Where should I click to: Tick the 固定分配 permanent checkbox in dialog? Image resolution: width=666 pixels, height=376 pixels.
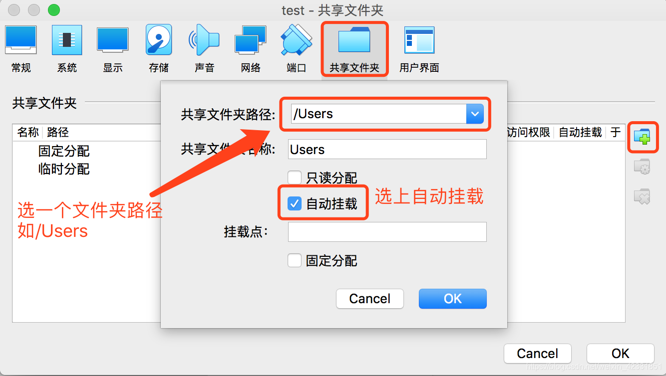click(295, 260)
